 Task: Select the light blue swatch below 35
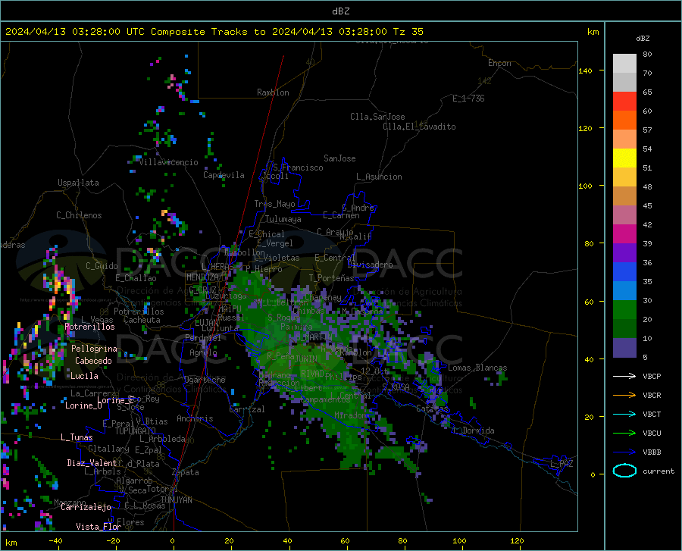coord(624,290)
